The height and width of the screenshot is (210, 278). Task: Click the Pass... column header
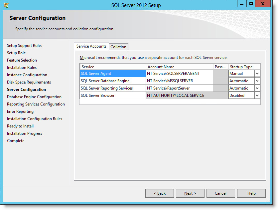point(220,67)
